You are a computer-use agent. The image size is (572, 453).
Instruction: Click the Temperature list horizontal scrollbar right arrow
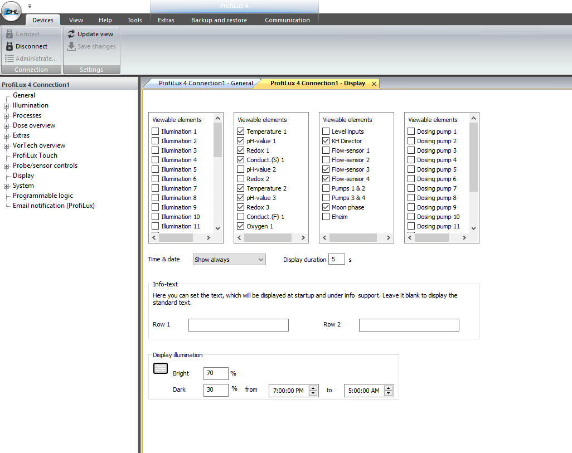coord(303,238)
